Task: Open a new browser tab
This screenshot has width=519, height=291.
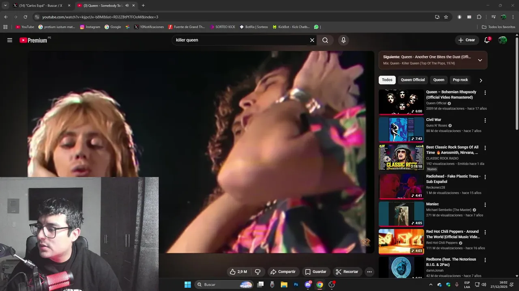Action: tap(143, 6)
